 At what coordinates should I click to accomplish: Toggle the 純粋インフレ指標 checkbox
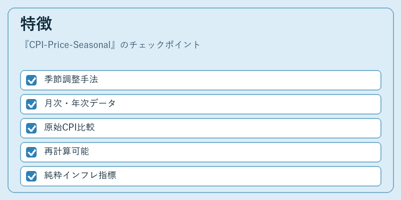pos(31,176)
